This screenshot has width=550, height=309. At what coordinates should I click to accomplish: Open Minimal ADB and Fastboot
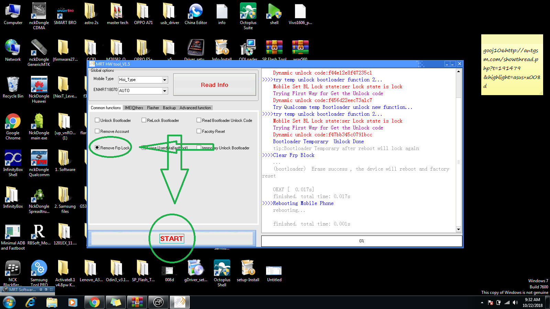pos(13,237)
